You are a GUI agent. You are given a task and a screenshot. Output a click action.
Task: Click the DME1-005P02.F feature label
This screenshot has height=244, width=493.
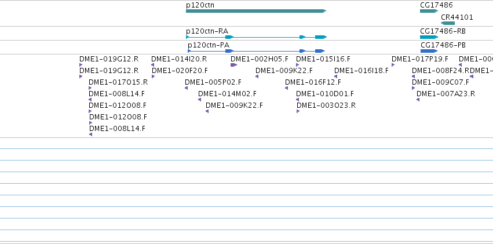point(213,82)
